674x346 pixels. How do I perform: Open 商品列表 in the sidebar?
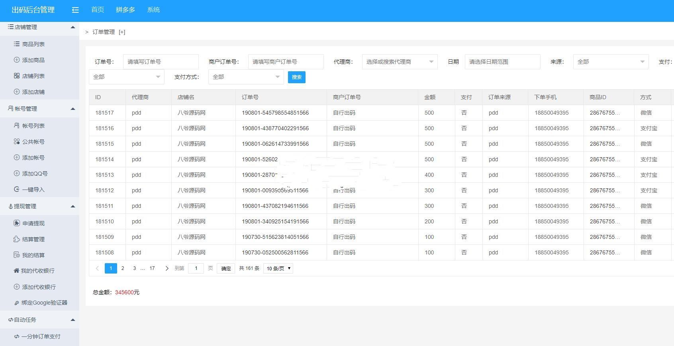pos(33,44)
